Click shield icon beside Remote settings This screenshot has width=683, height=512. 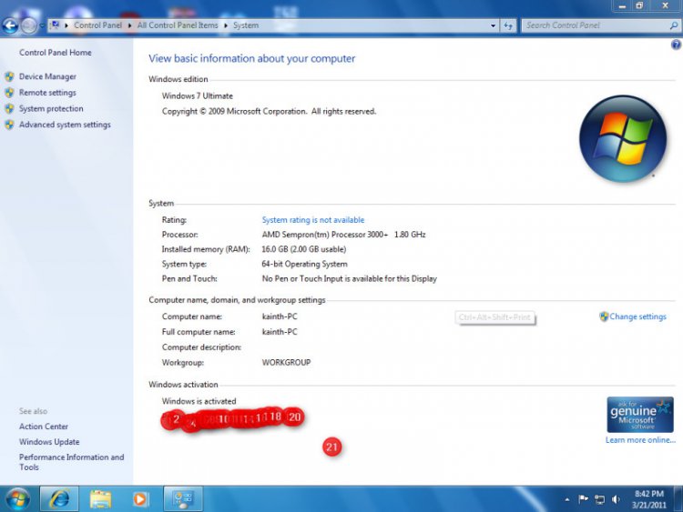(10, 93)
